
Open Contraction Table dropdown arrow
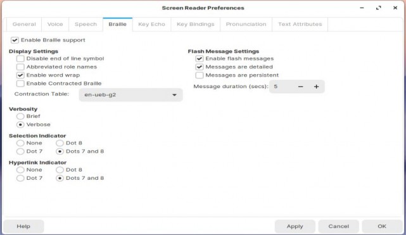(x=174, y=95)
